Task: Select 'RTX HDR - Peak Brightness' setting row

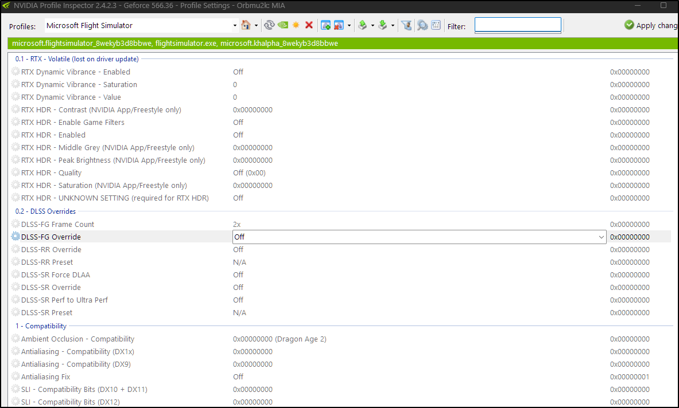Action: click(x=340, y=160)
